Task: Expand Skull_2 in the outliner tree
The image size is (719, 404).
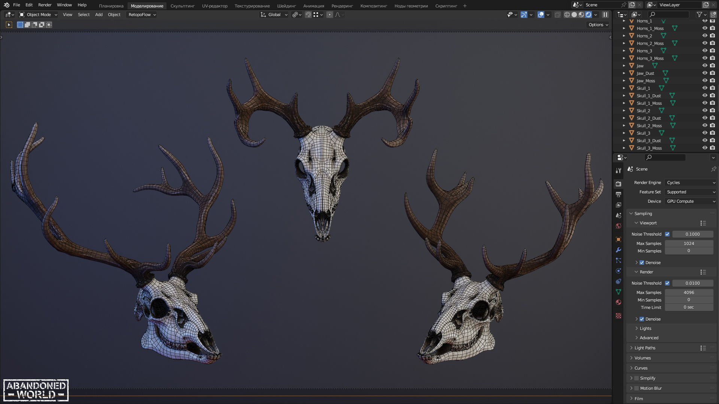Action: [624, 110]
